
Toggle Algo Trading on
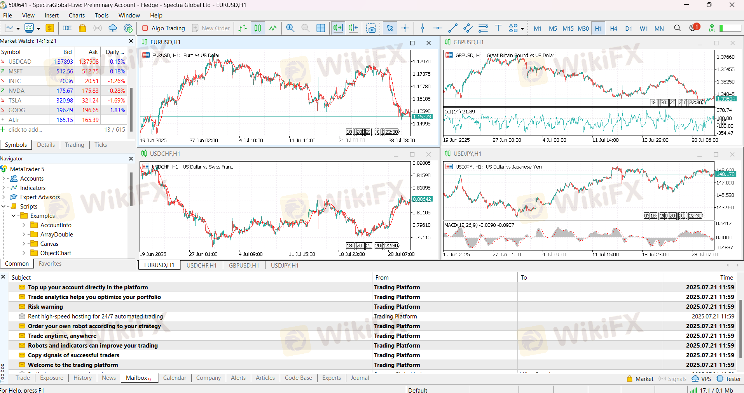(163, 28)
